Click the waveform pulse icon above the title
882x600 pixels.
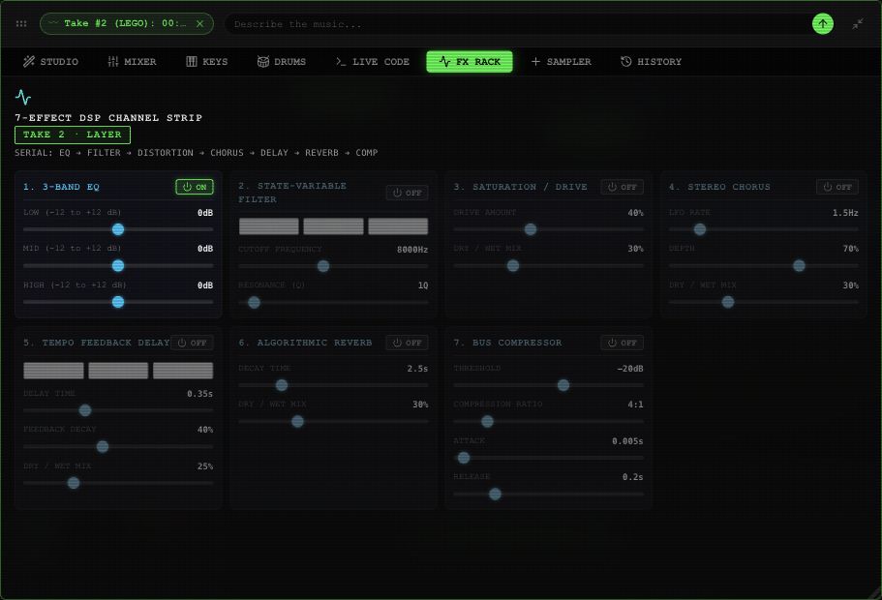[23, 98]
